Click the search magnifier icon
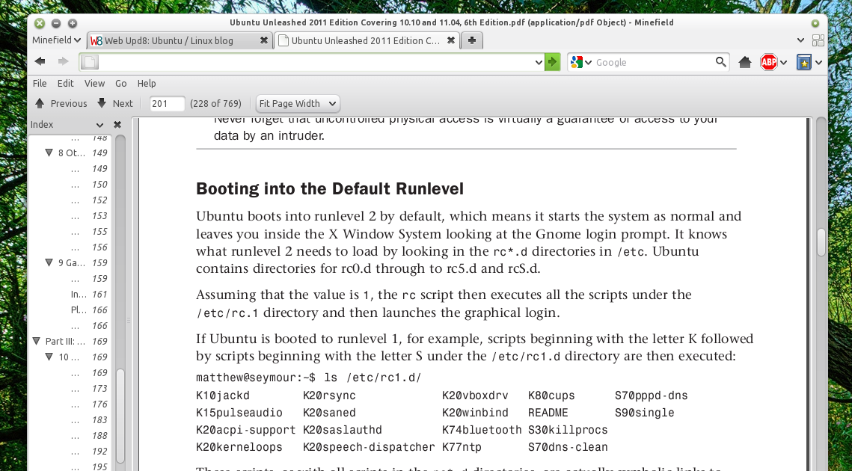 [720, 62]
